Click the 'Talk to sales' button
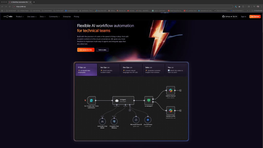 pyautogui.click(x=102, y=50)
